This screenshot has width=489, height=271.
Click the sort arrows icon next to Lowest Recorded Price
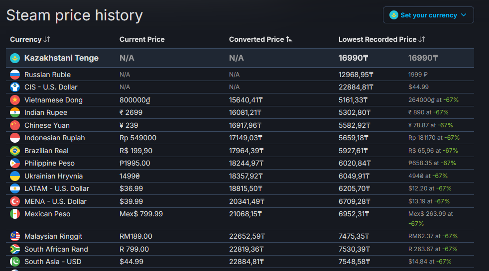422,40
